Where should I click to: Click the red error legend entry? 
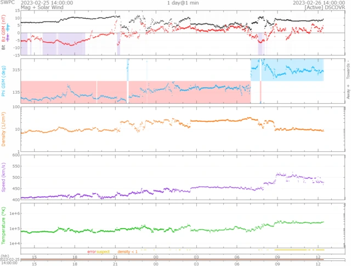(92, 252)
